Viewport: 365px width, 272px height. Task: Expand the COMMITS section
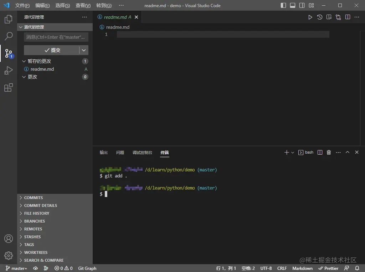click(x=33, y=198)
